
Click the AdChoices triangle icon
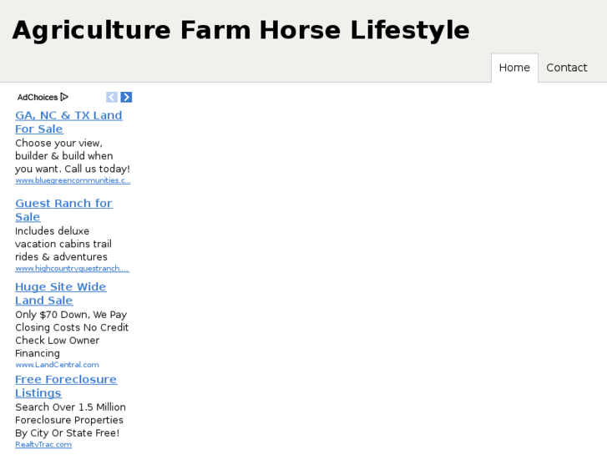point(64,97)
